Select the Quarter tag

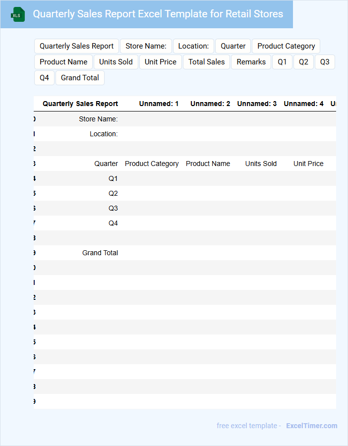tap(233, 46)
